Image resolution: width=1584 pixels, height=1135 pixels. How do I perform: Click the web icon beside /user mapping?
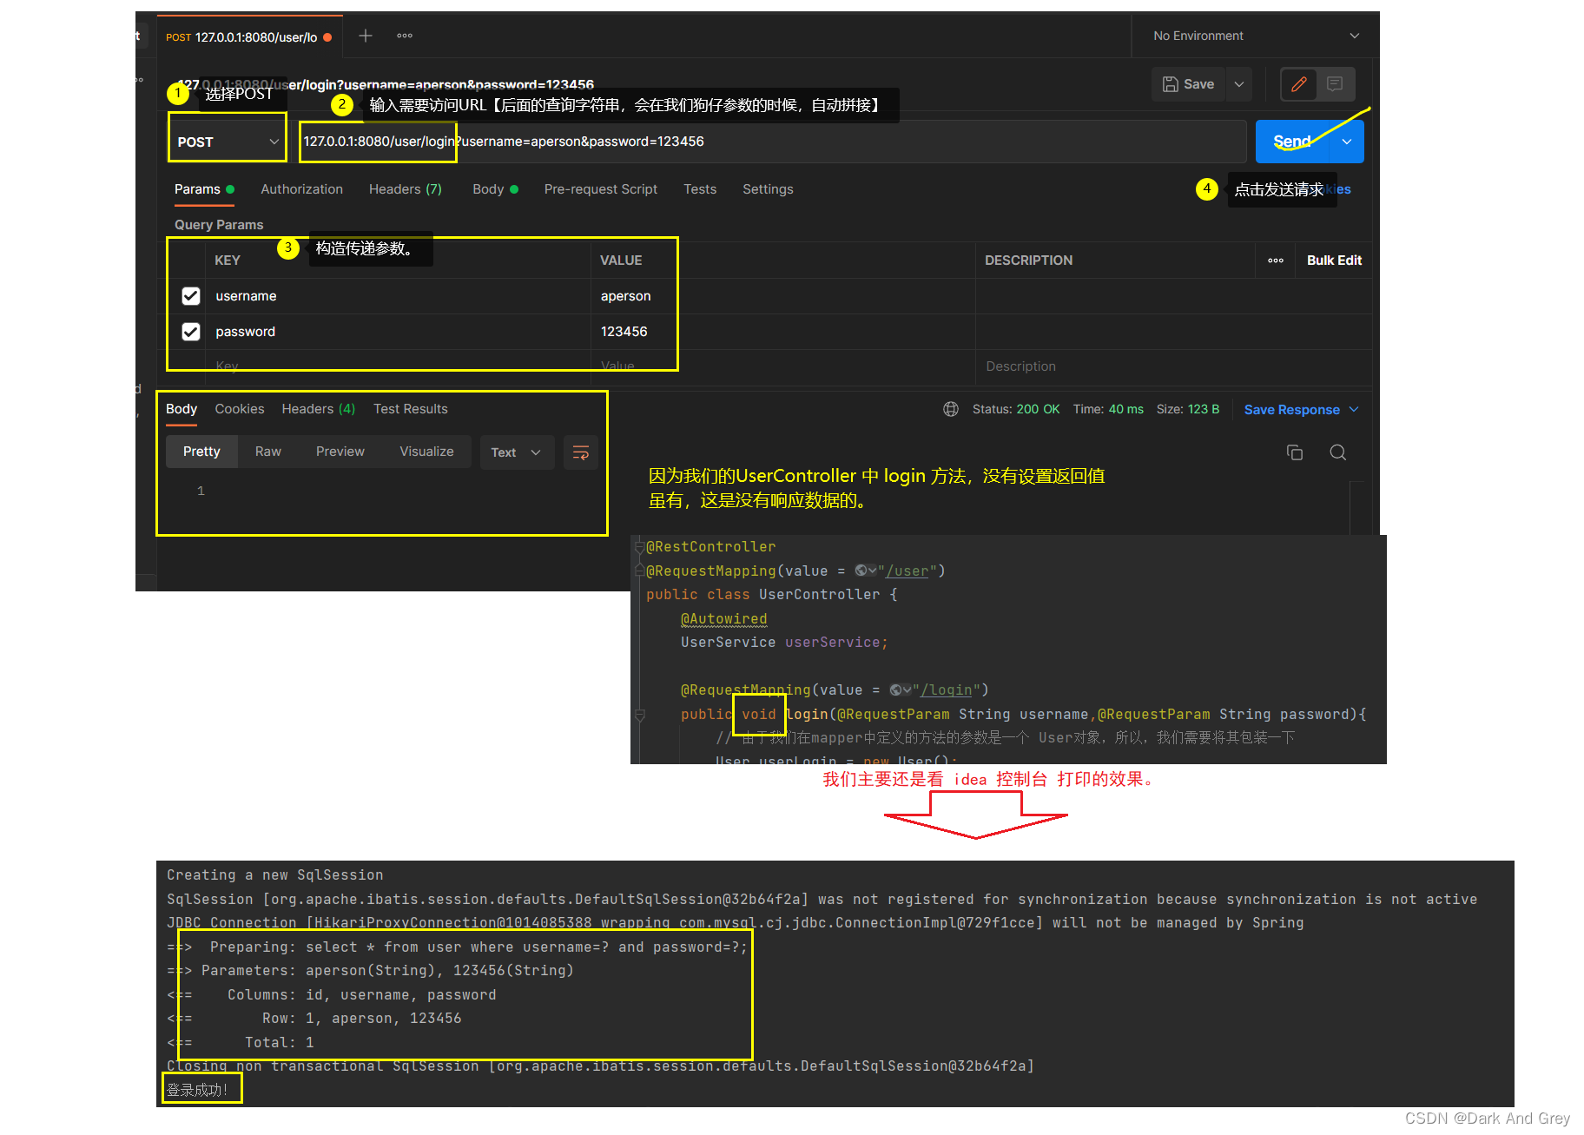(866, 571)
